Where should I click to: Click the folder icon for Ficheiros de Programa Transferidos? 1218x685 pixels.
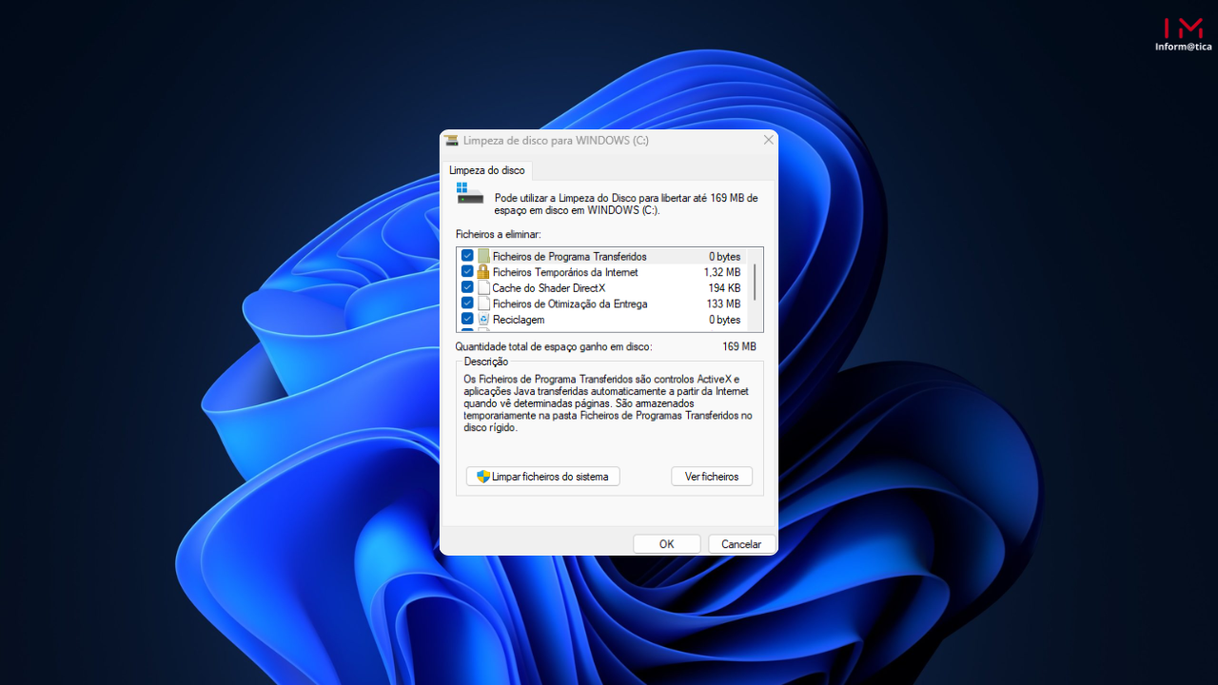(x=483, y=256)
